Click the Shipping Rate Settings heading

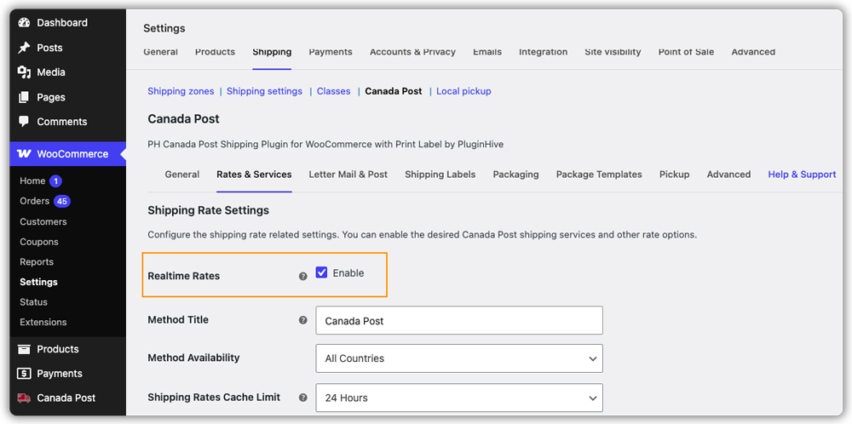tap(208, 210)
